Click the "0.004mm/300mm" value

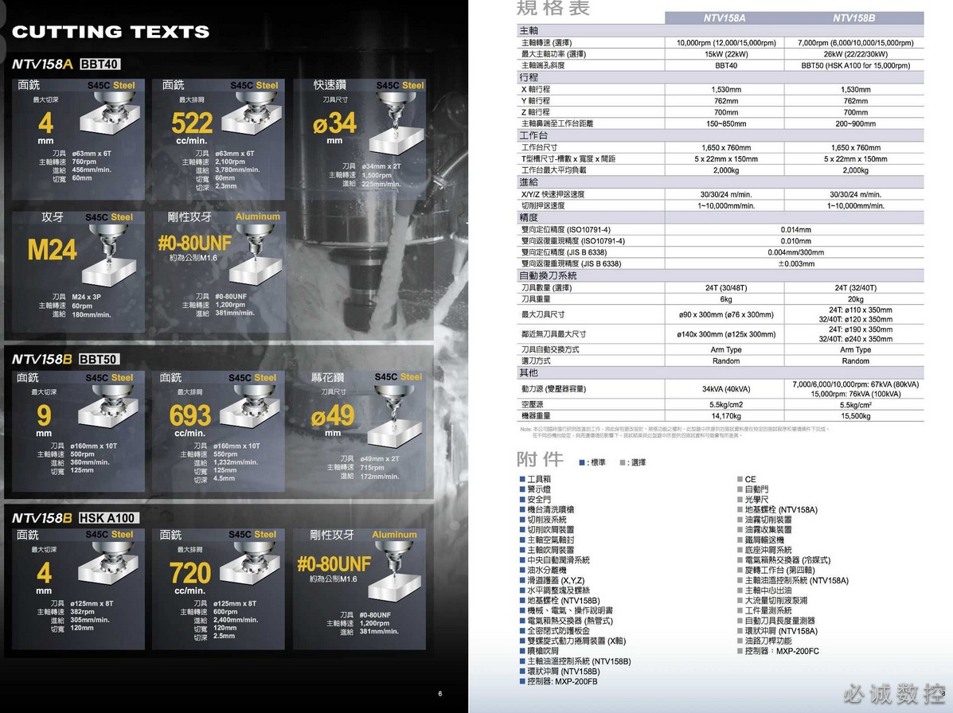795,252
